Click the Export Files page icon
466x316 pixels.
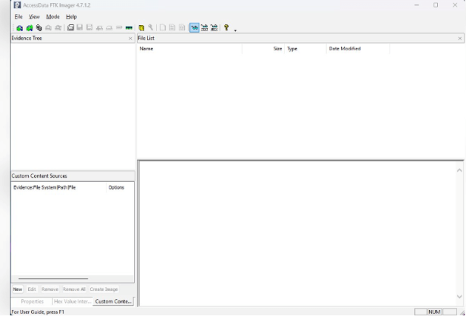click(x=163, y=28)
